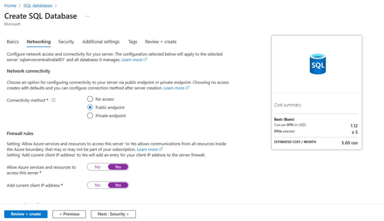384x221 pixels.
Task: Click the Connectivity method info icon
Action: click(x=53, y=100)
